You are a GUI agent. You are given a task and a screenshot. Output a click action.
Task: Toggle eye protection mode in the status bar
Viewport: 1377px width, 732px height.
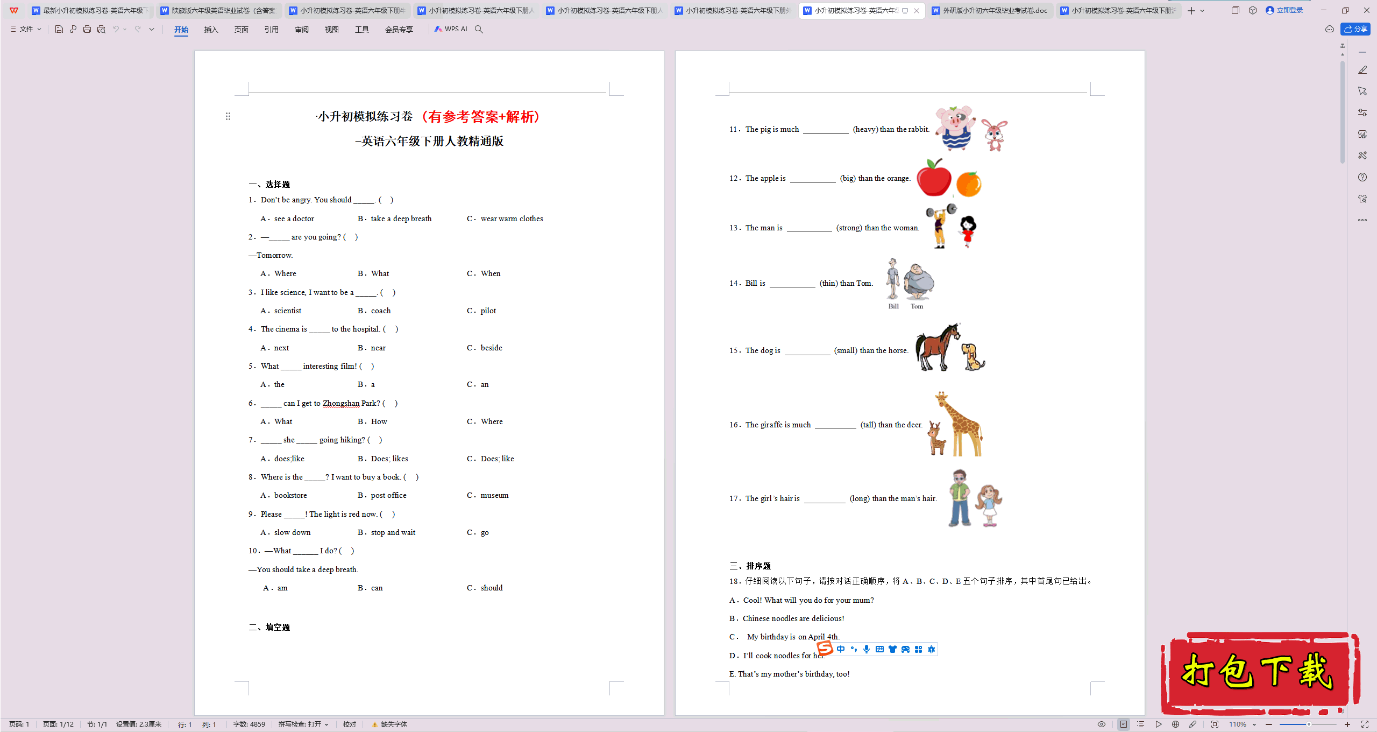pyautogui.click(x=1102, y=724)
